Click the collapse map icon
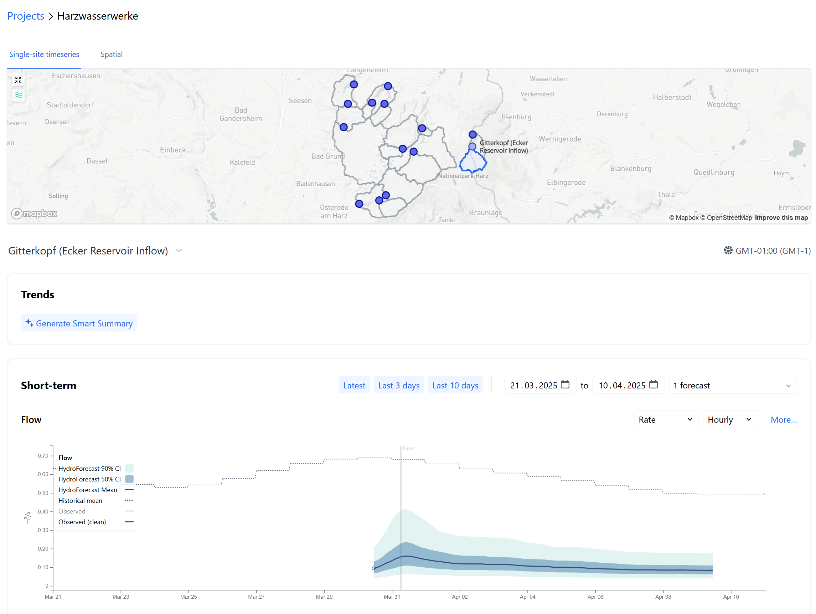 click(x=18, y=80)
